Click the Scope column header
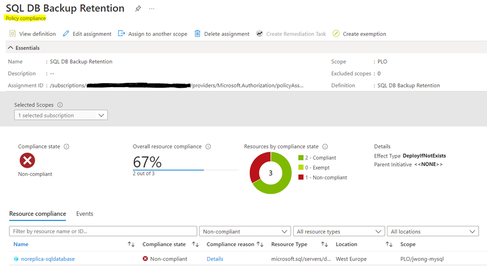Viewport: 487px width, 272px height. [408, 244]
